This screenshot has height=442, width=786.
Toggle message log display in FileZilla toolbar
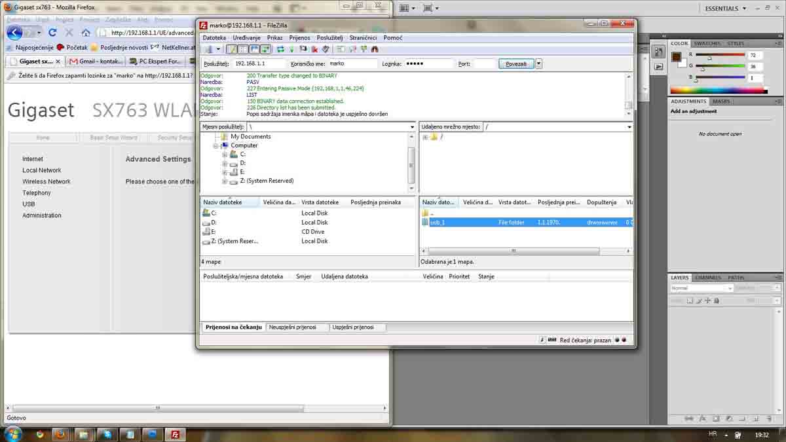[232, 49]
